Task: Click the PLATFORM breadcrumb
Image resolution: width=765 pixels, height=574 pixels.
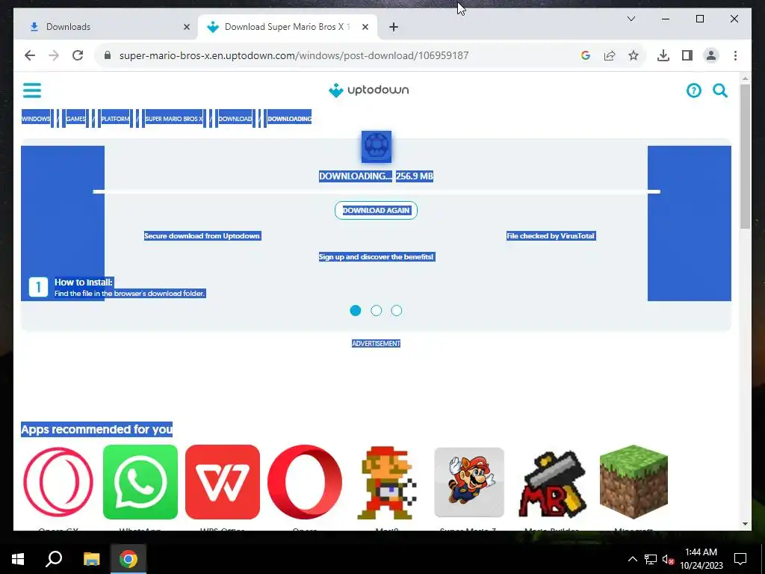Action: (x=115, y=119)
